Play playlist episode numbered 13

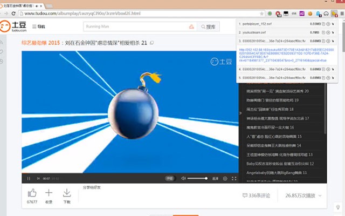pyautogui.click(x=279, y=154)
